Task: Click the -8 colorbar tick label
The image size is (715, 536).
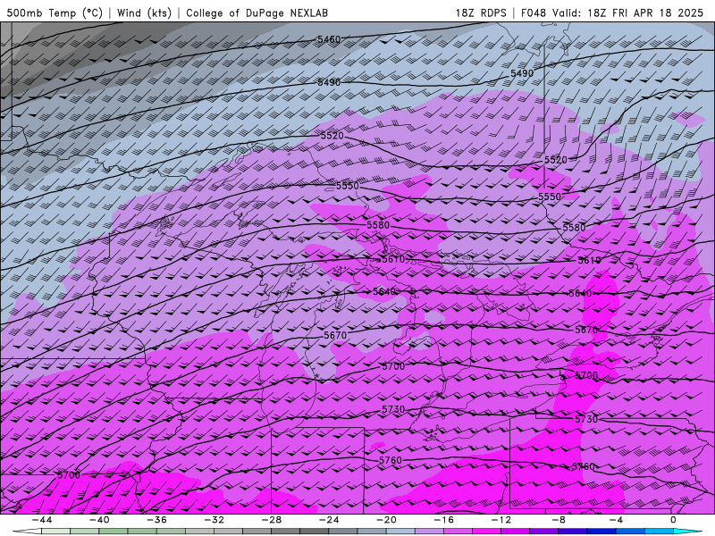Action: [559, 520]
